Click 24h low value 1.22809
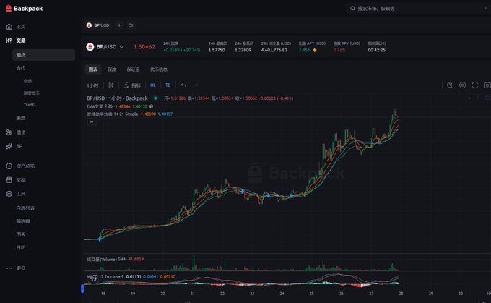The width and height of the screenshot is (491, 303). pos(243,50)
